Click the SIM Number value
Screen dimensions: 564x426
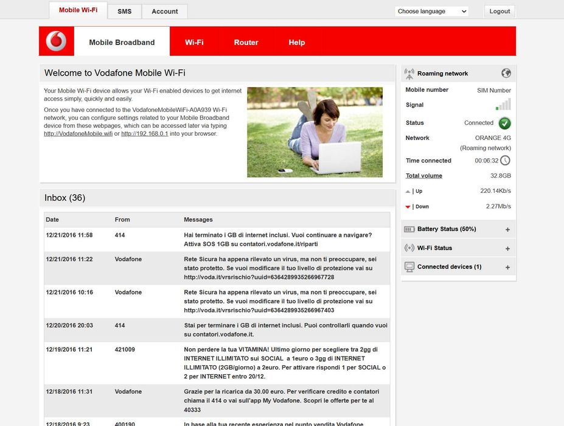(494, 90)
